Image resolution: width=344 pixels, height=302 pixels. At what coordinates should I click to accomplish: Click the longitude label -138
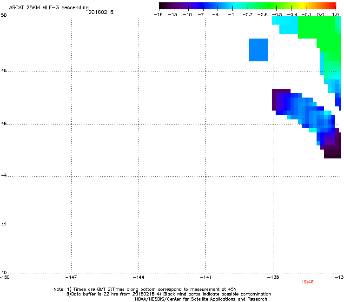click(273, 277)
